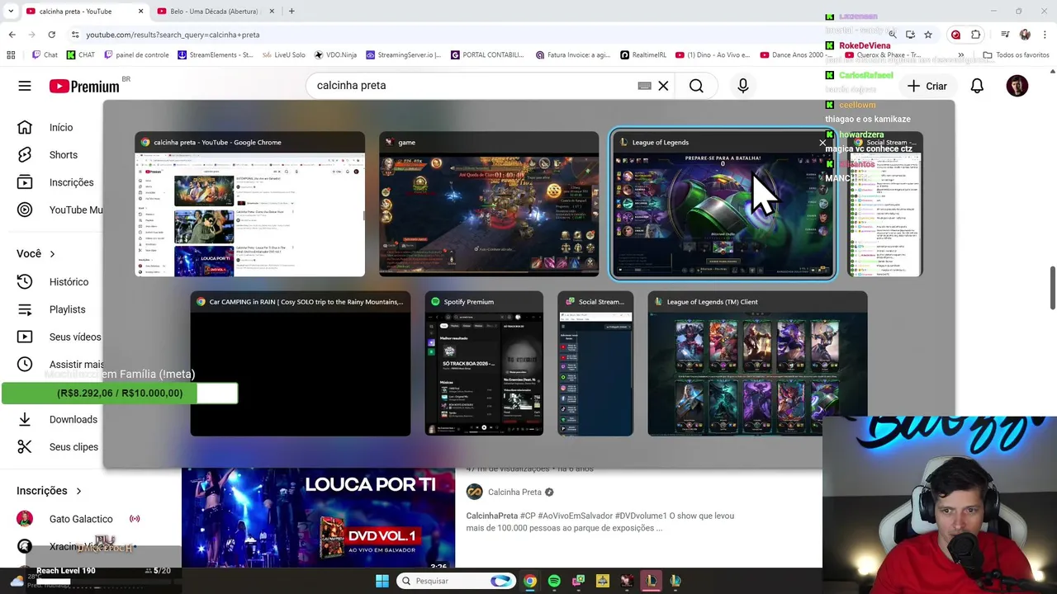Reload the page

tap(51, 35)
